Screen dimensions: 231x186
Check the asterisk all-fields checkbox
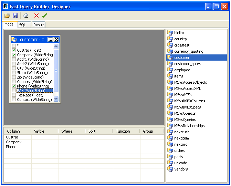click(14, 46)
